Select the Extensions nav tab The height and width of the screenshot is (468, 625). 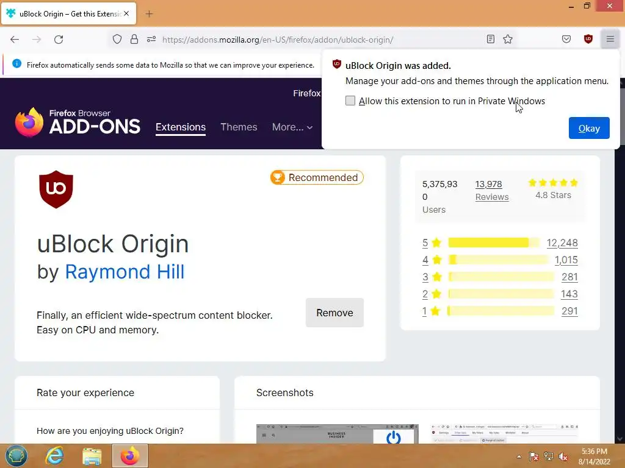click(181, 127)
